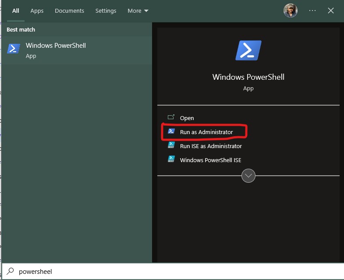Click the Run ISE as Administrator icon
Viewport: 344px width, 280px height.
coord(171,145)
